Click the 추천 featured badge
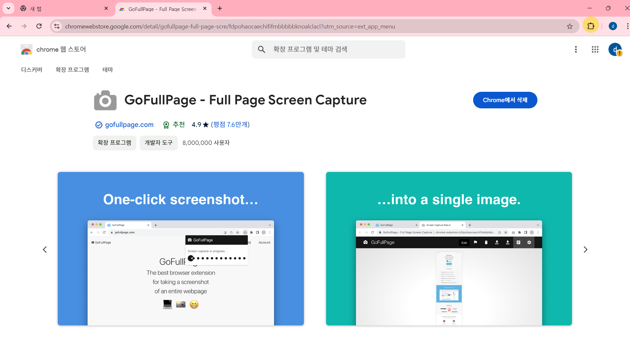The image size is (630, 338). [174, 125]
